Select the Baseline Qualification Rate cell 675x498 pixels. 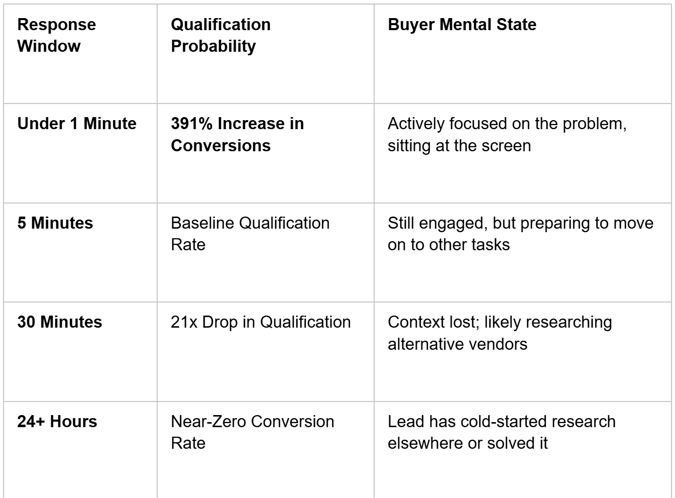tap(250, 234)
